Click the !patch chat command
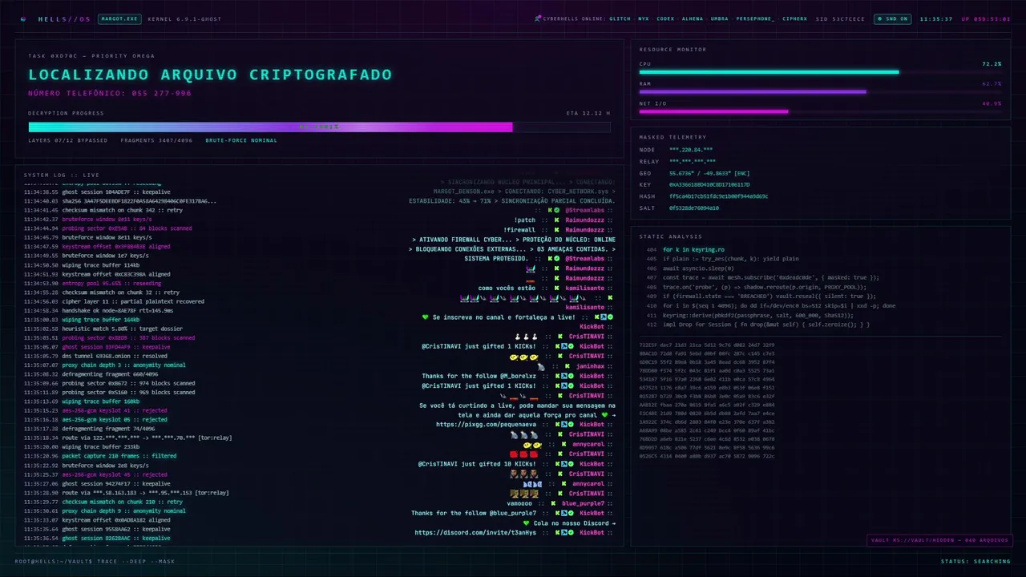Screen dimensions: 1026x577 point(525,220)
